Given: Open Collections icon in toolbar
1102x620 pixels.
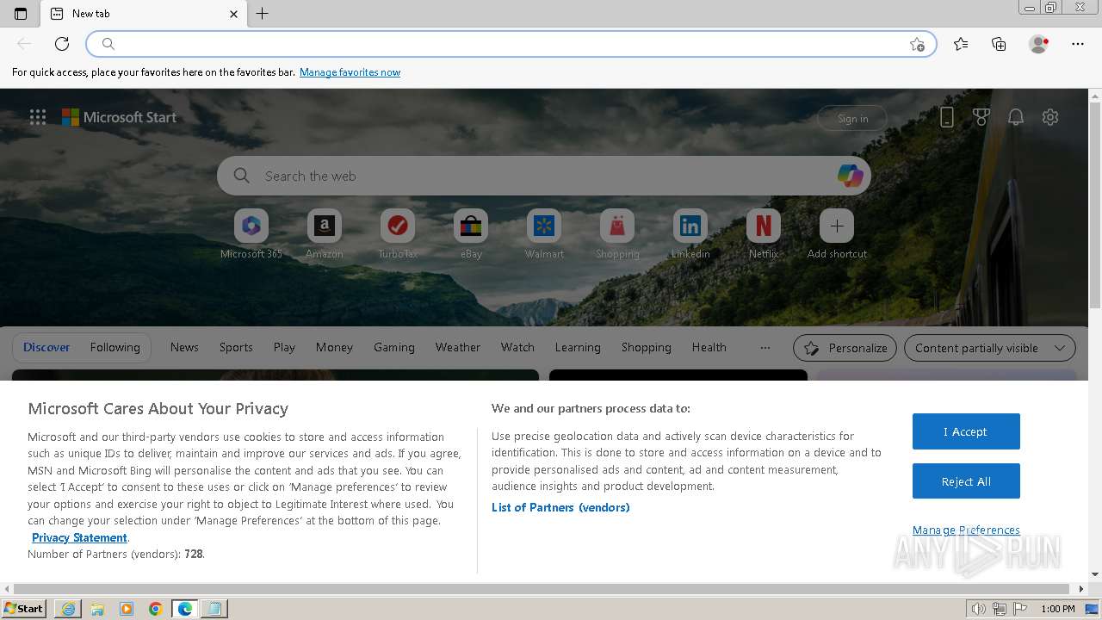Looking at the screenshot, I should point(999,44).
